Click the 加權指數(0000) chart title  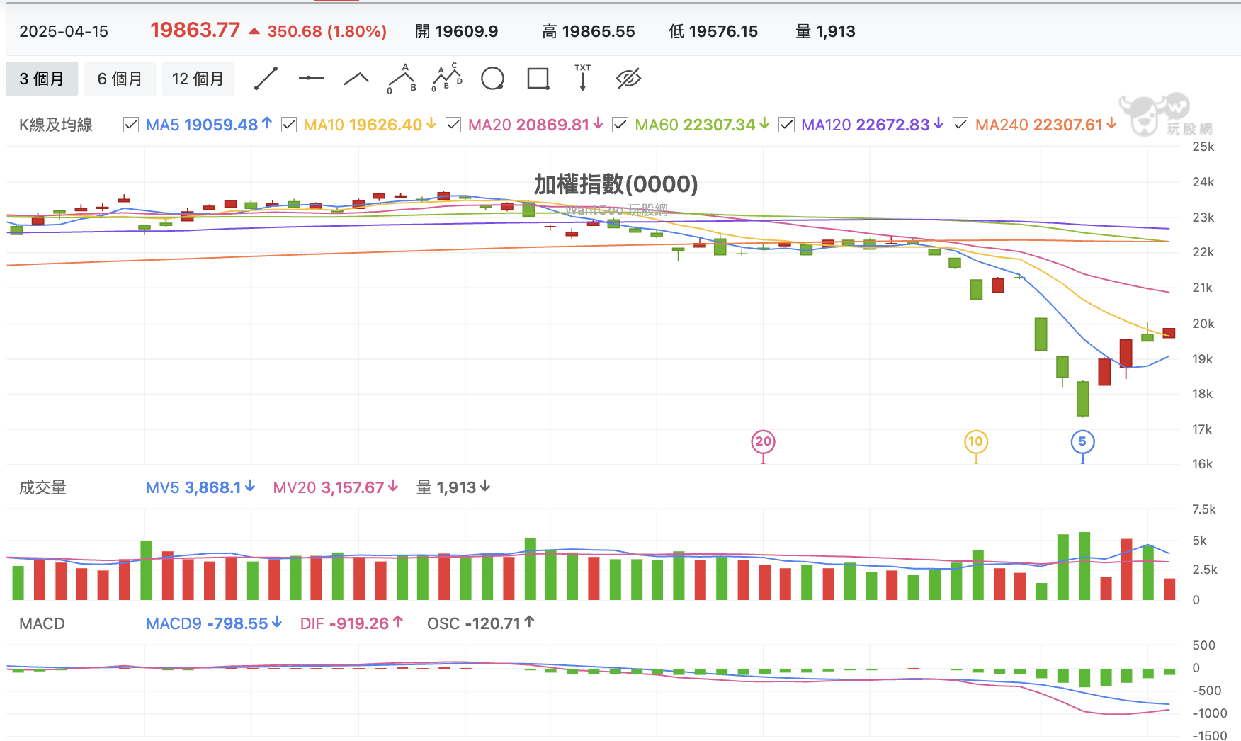616,184
